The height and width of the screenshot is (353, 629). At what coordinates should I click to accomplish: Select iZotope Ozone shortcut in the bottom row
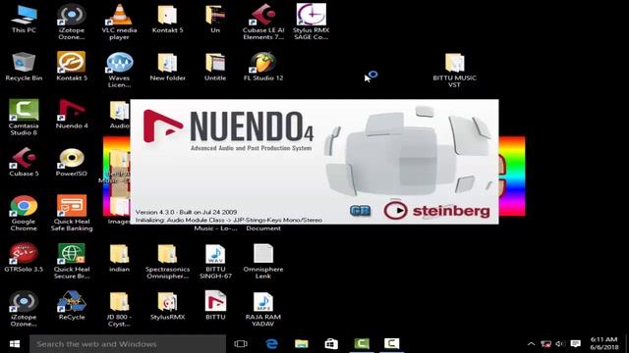pyautogui.click(x=24, y=309)
